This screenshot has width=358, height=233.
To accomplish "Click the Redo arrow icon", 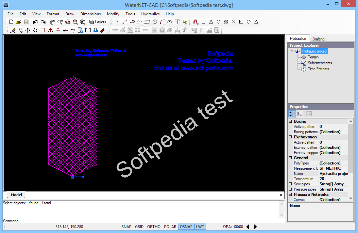I will [43, 22].
